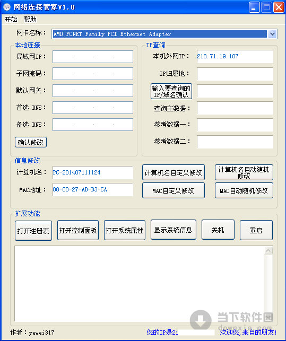The image size is (286, 341).
Task: Click the 关机 shutdown button
Action: coord(218,230)
